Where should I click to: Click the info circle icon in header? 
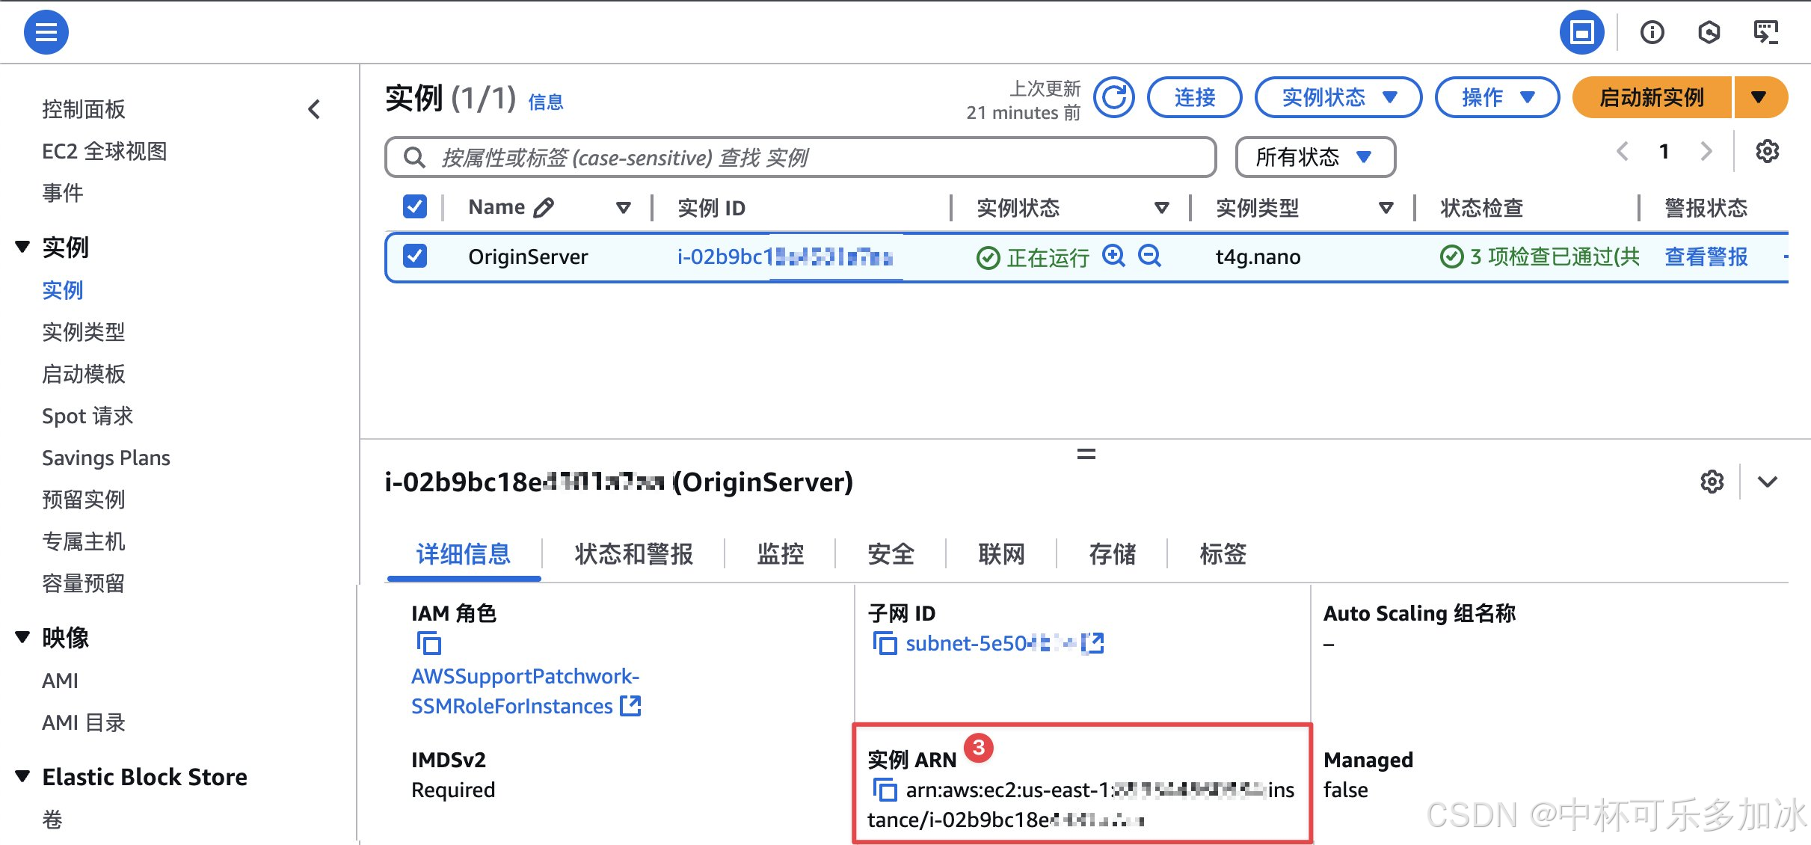[x=1652, y=32]
